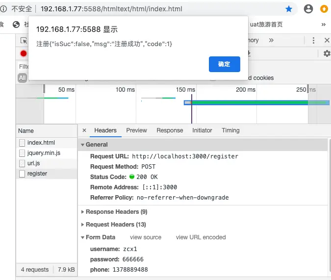Image resolution: width=331 pixels, height=280 pixels.
Task: Switch to the Timing tab
Action: coord(230,130)
